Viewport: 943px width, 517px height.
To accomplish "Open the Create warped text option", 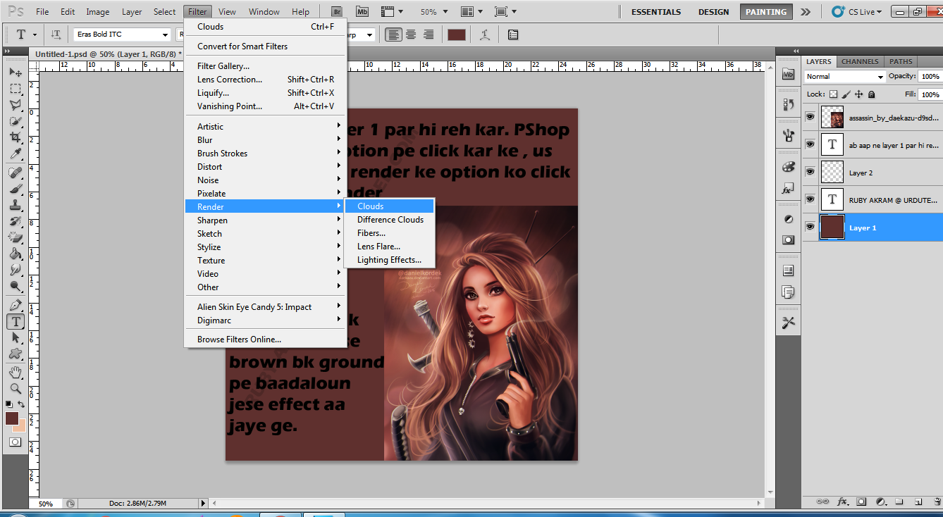I will click(485, 35).
